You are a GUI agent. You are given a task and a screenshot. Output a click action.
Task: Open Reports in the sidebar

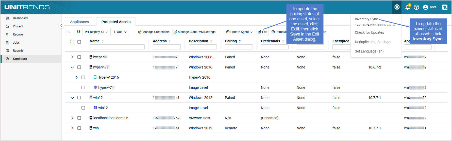tap(31, 51)
